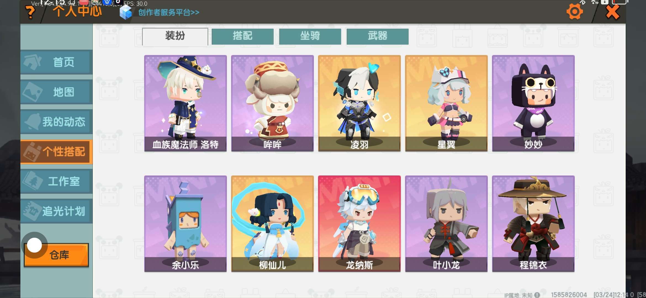Select the 个性搭配 sidebar item

click(x=56, y=152)
